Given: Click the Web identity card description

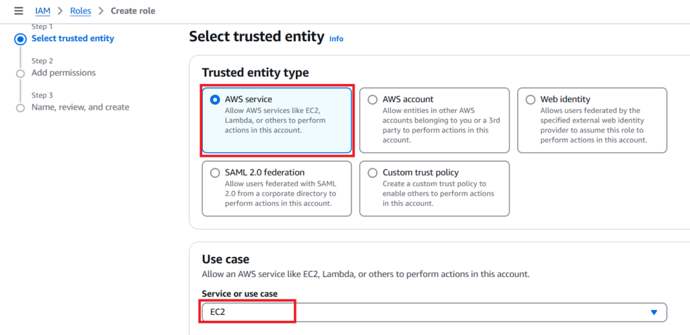Looking at the screenshot, I should tap(593, 125).
